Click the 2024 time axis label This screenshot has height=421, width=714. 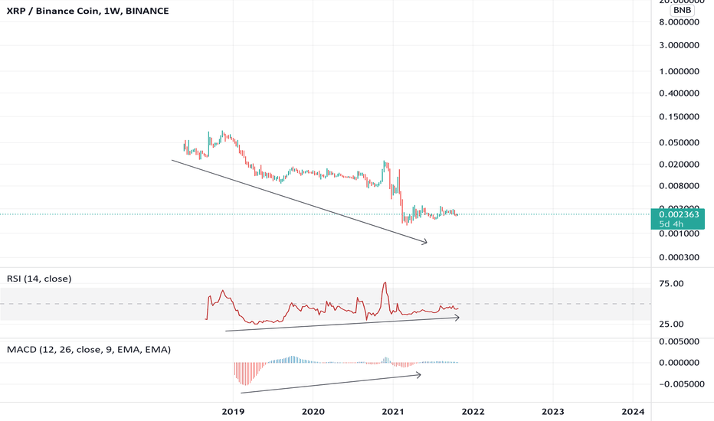633,412
